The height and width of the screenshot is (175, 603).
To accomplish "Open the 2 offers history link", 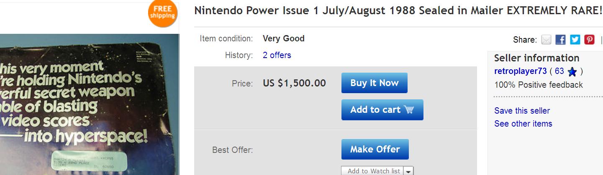I will (x=277, y=55).
